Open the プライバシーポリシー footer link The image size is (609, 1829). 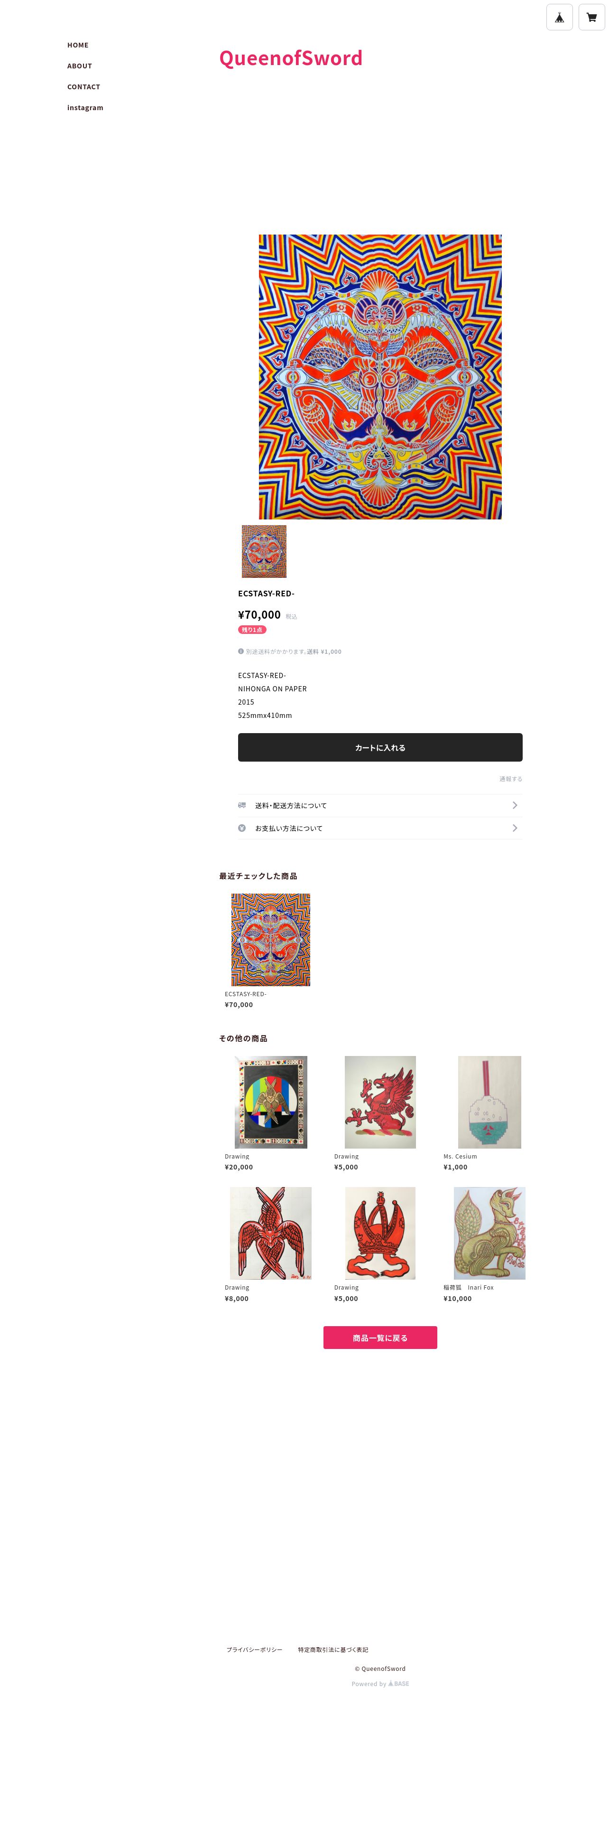pyautogui.click(x=255, y=1650)
